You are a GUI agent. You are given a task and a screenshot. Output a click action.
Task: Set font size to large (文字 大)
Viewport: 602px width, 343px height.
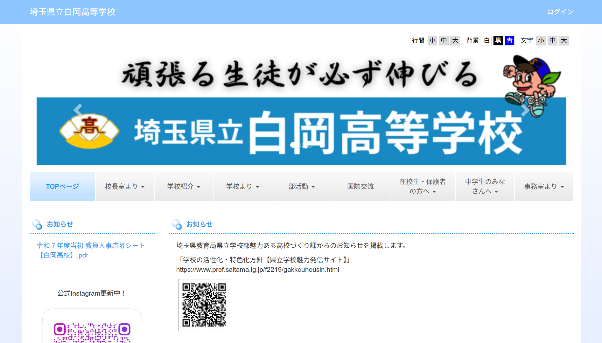pyautogui.click(x=564, y=40)
